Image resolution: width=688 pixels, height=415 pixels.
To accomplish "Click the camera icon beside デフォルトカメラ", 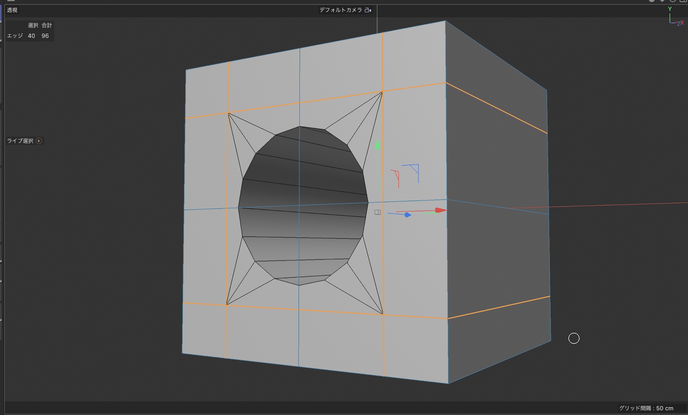I will click(x=368, y=10).
